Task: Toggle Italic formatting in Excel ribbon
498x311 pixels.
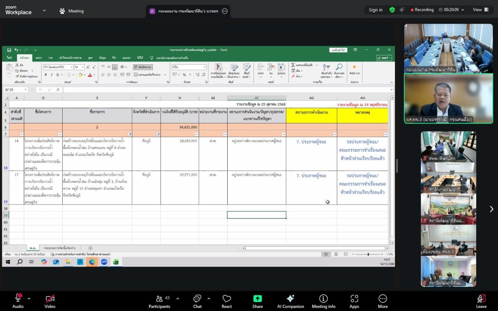Action: pyautogui.click(x=52, y=75)
